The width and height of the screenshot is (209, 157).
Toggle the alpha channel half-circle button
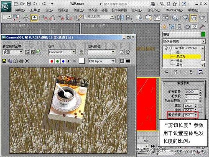point(69,61)
